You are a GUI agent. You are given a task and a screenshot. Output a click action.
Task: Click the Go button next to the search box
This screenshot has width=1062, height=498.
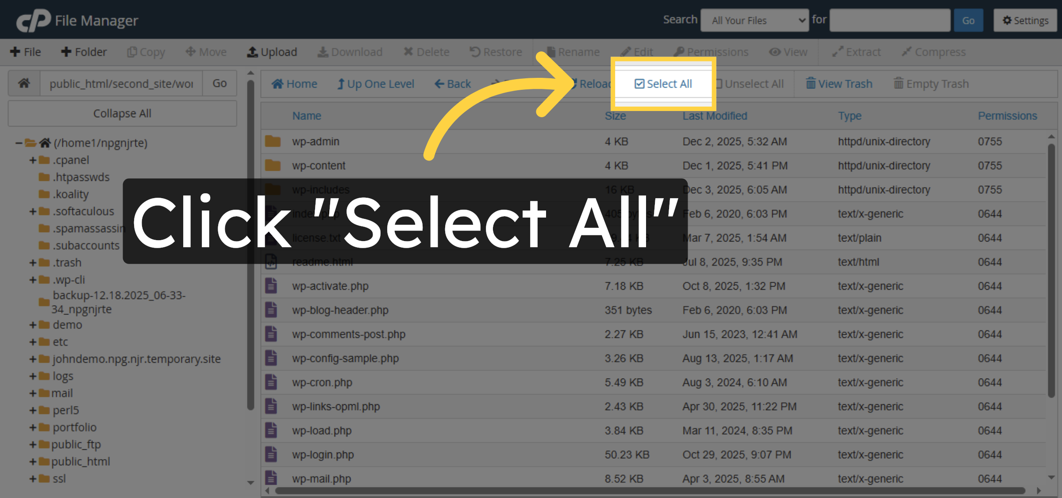(x=968, y=20)
